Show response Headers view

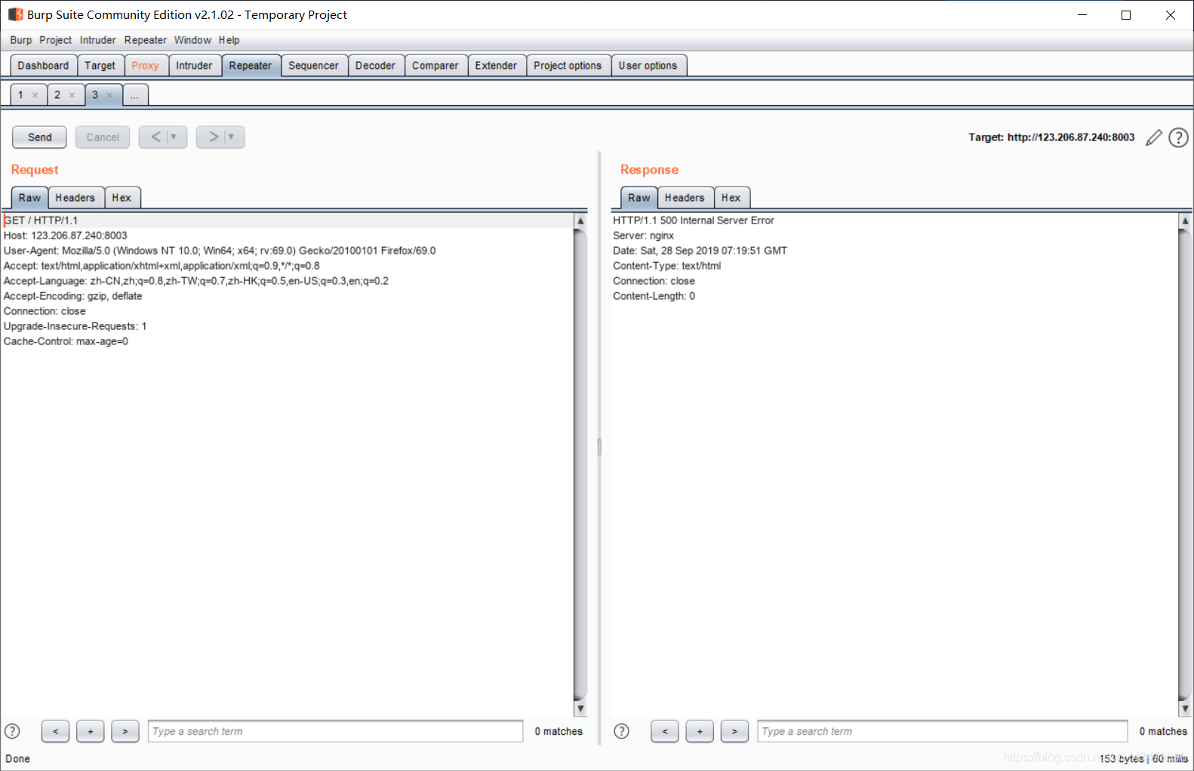[x=685, y=198]
